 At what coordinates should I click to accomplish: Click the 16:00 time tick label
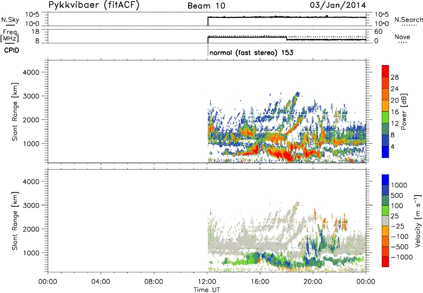[x=260, y=282]
